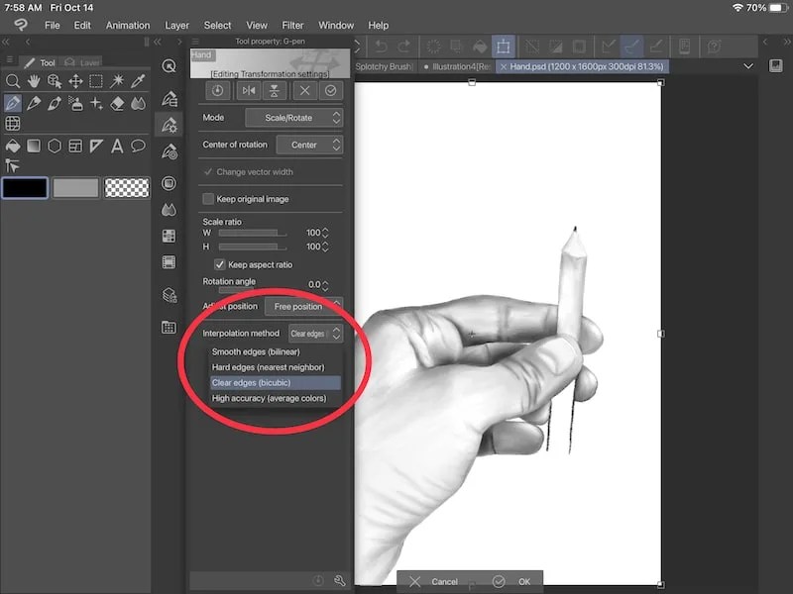793x594 pixels.
Task: Uncheck Keep aspect ratio
Action: coord(220,263)
